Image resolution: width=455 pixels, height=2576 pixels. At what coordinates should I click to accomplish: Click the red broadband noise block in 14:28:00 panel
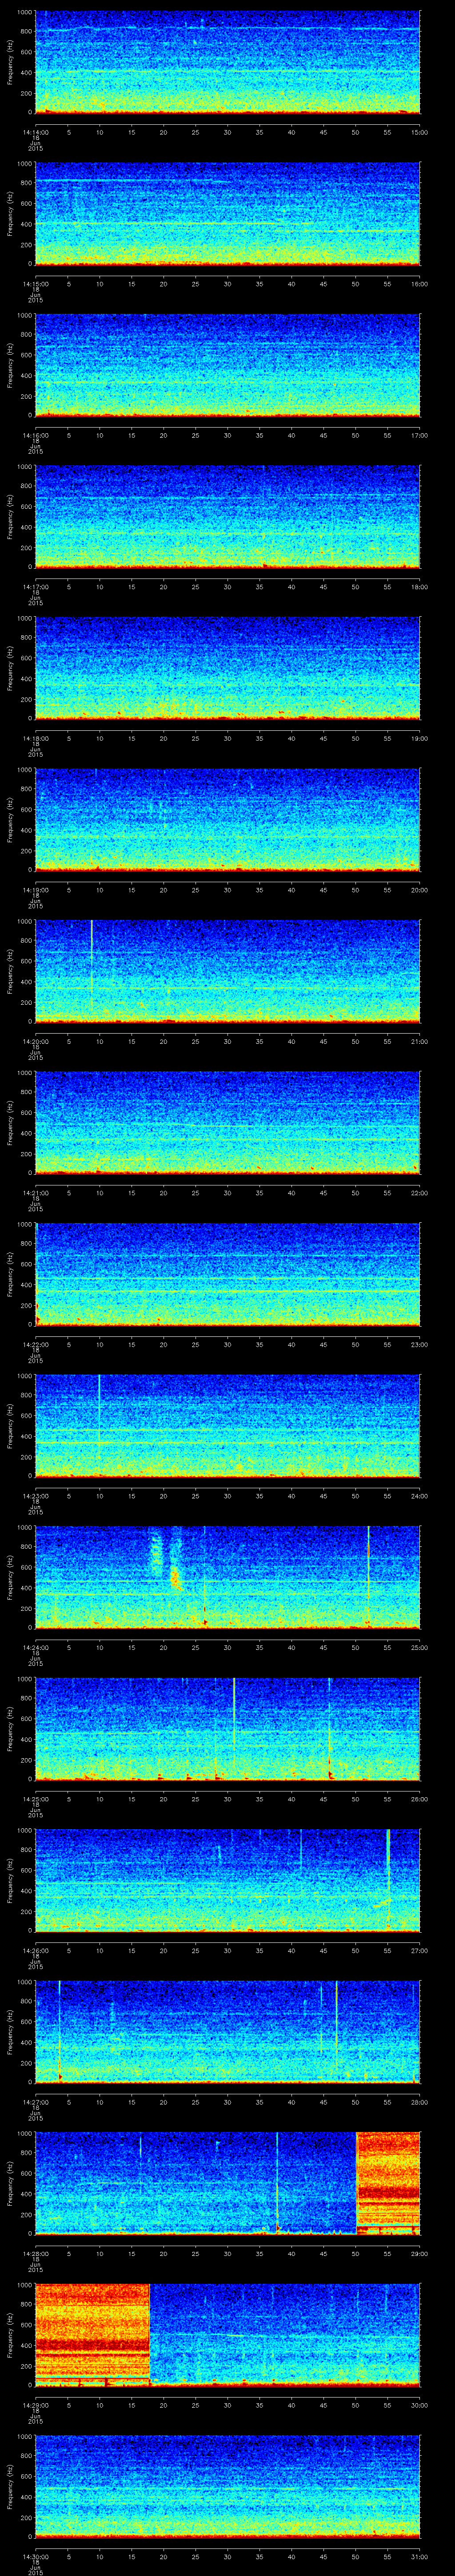click(388, 2183)
